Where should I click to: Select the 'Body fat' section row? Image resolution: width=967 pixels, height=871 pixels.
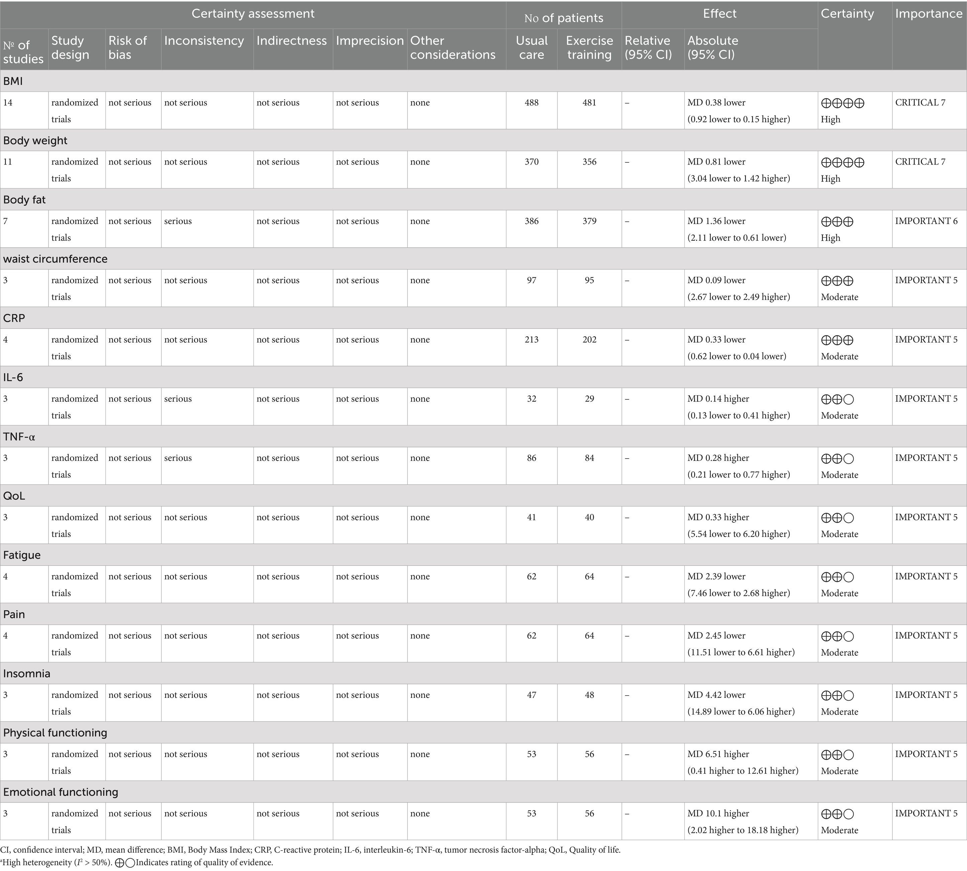click(483, 200)
